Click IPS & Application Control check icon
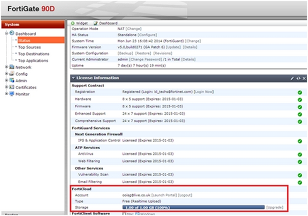The height and width of the screenshot is (216, 308). point(300,141)
